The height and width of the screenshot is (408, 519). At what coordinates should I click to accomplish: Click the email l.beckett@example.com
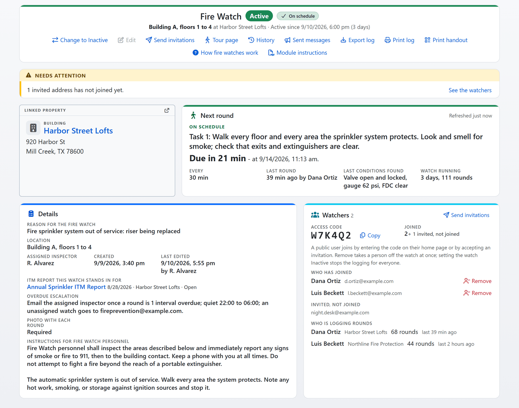[375, 293]
